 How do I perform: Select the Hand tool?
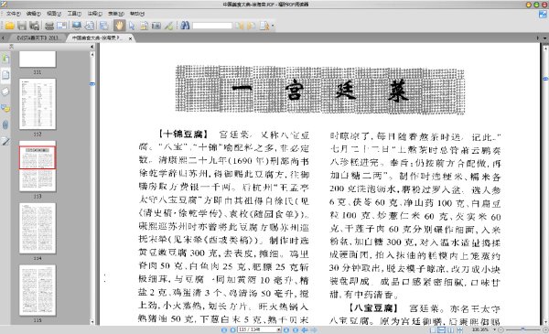click(x=119, y=26)
